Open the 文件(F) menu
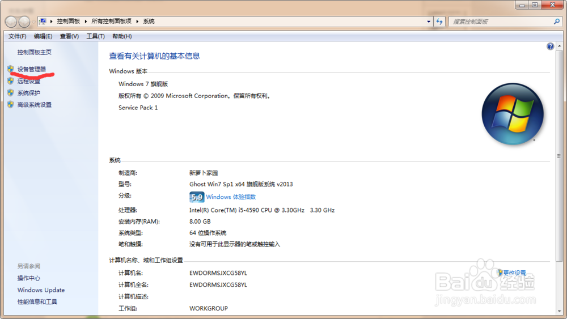The height and width of the screenshot is (319, 567). coord(18,36)
